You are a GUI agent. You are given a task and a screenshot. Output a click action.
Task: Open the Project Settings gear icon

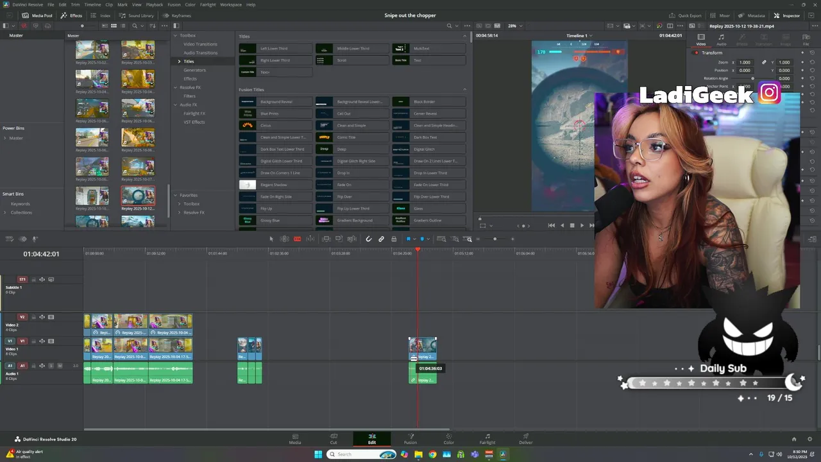(x=809, y=439)
